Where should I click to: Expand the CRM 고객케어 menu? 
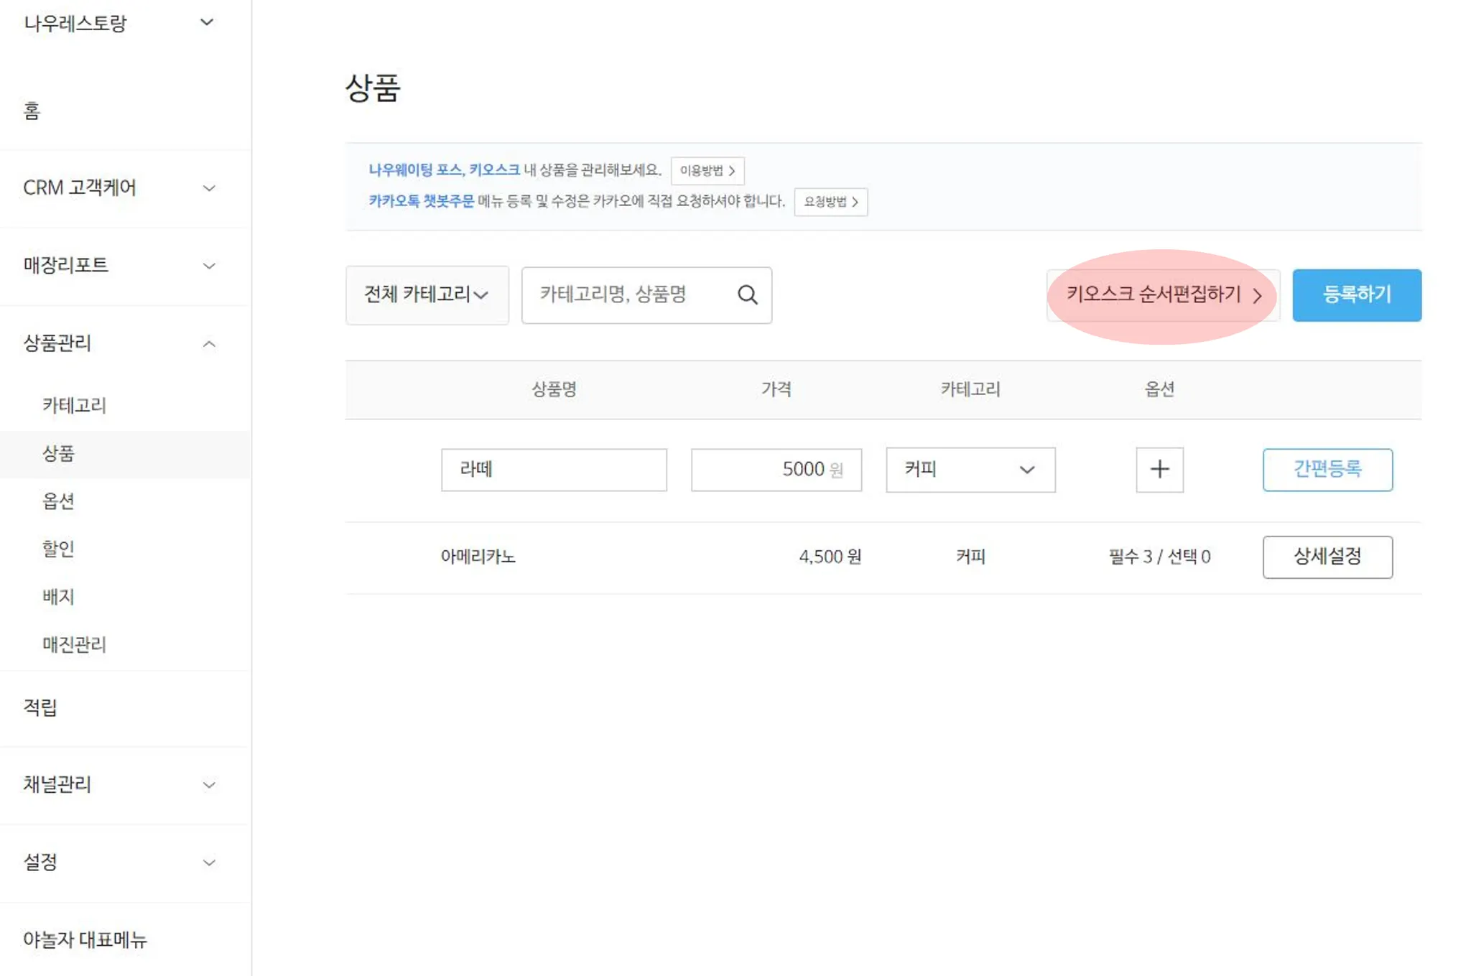[208, 188]
